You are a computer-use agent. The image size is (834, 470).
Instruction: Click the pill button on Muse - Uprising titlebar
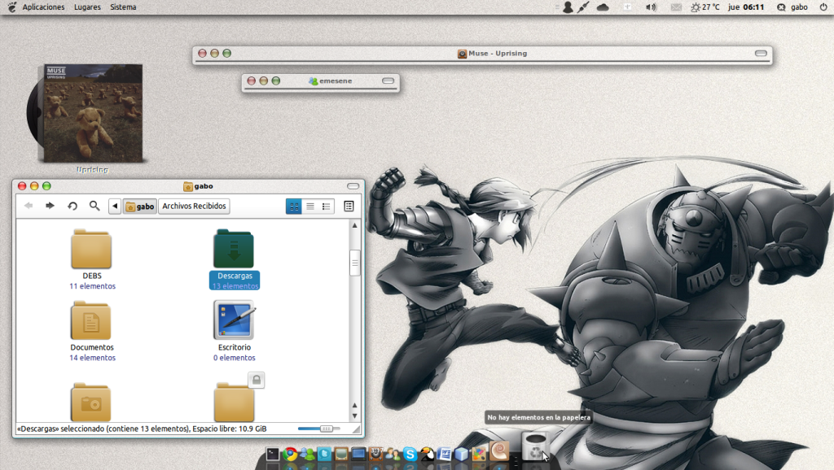pyautogui.click(x=762, y=53)
